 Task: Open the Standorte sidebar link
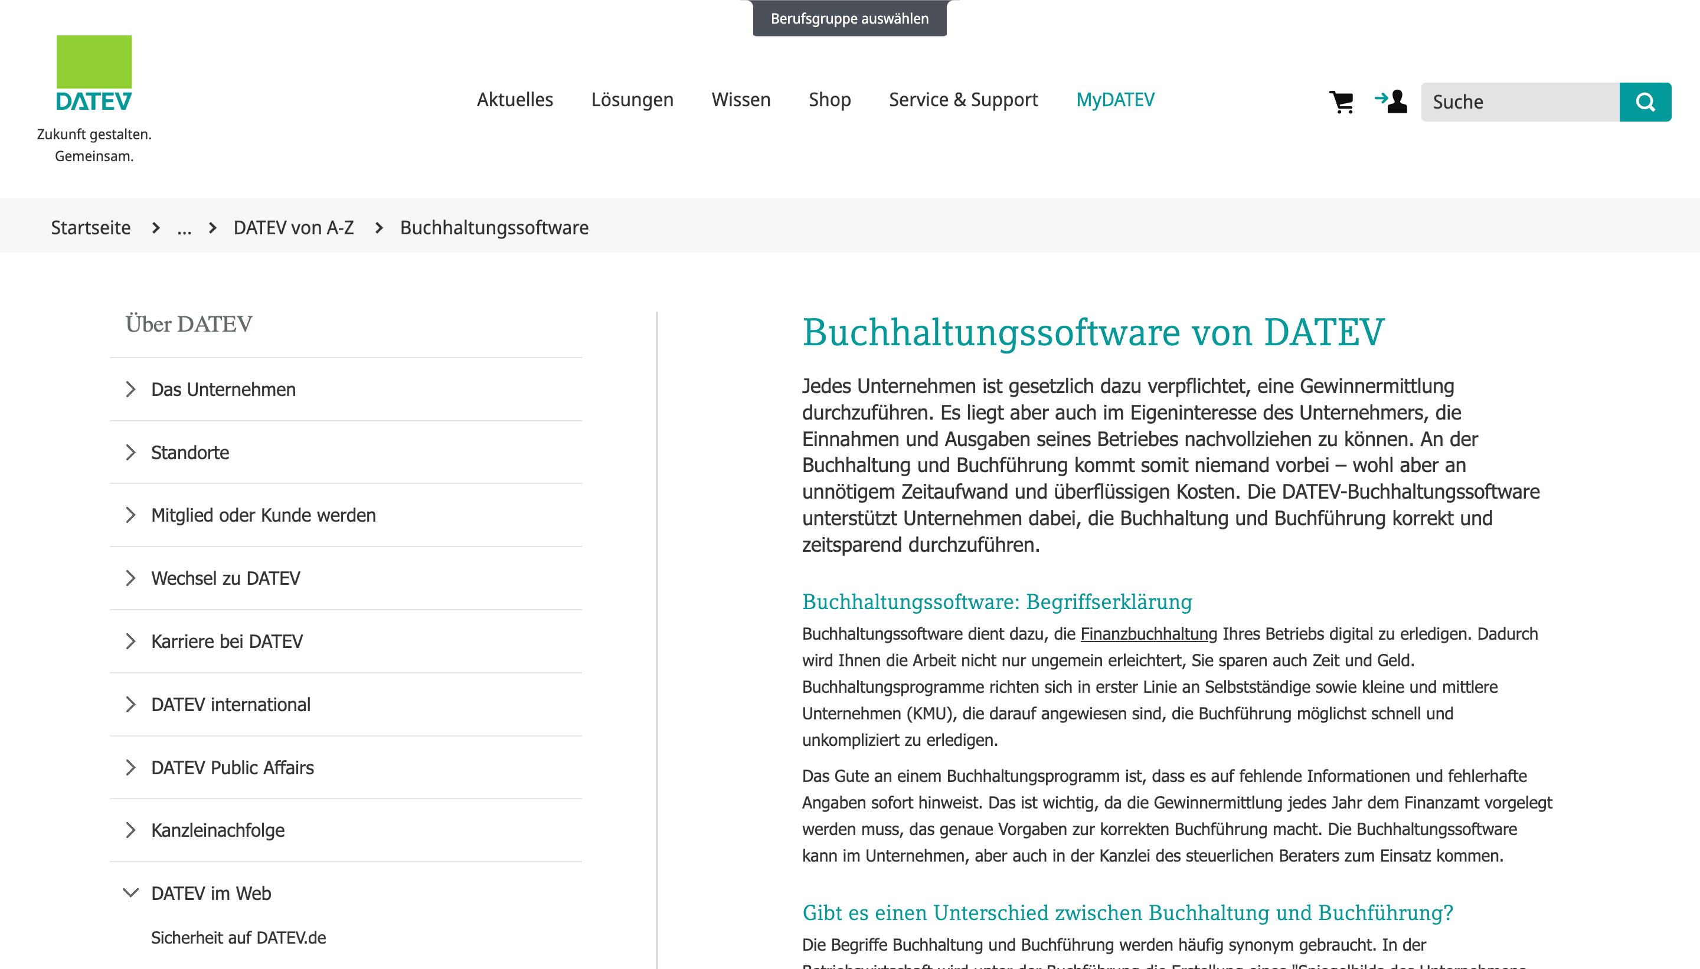(x=189, y=453)
